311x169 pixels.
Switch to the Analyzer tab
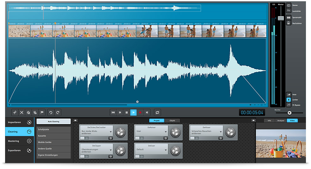pyautogui.click(x=281, y=121)
